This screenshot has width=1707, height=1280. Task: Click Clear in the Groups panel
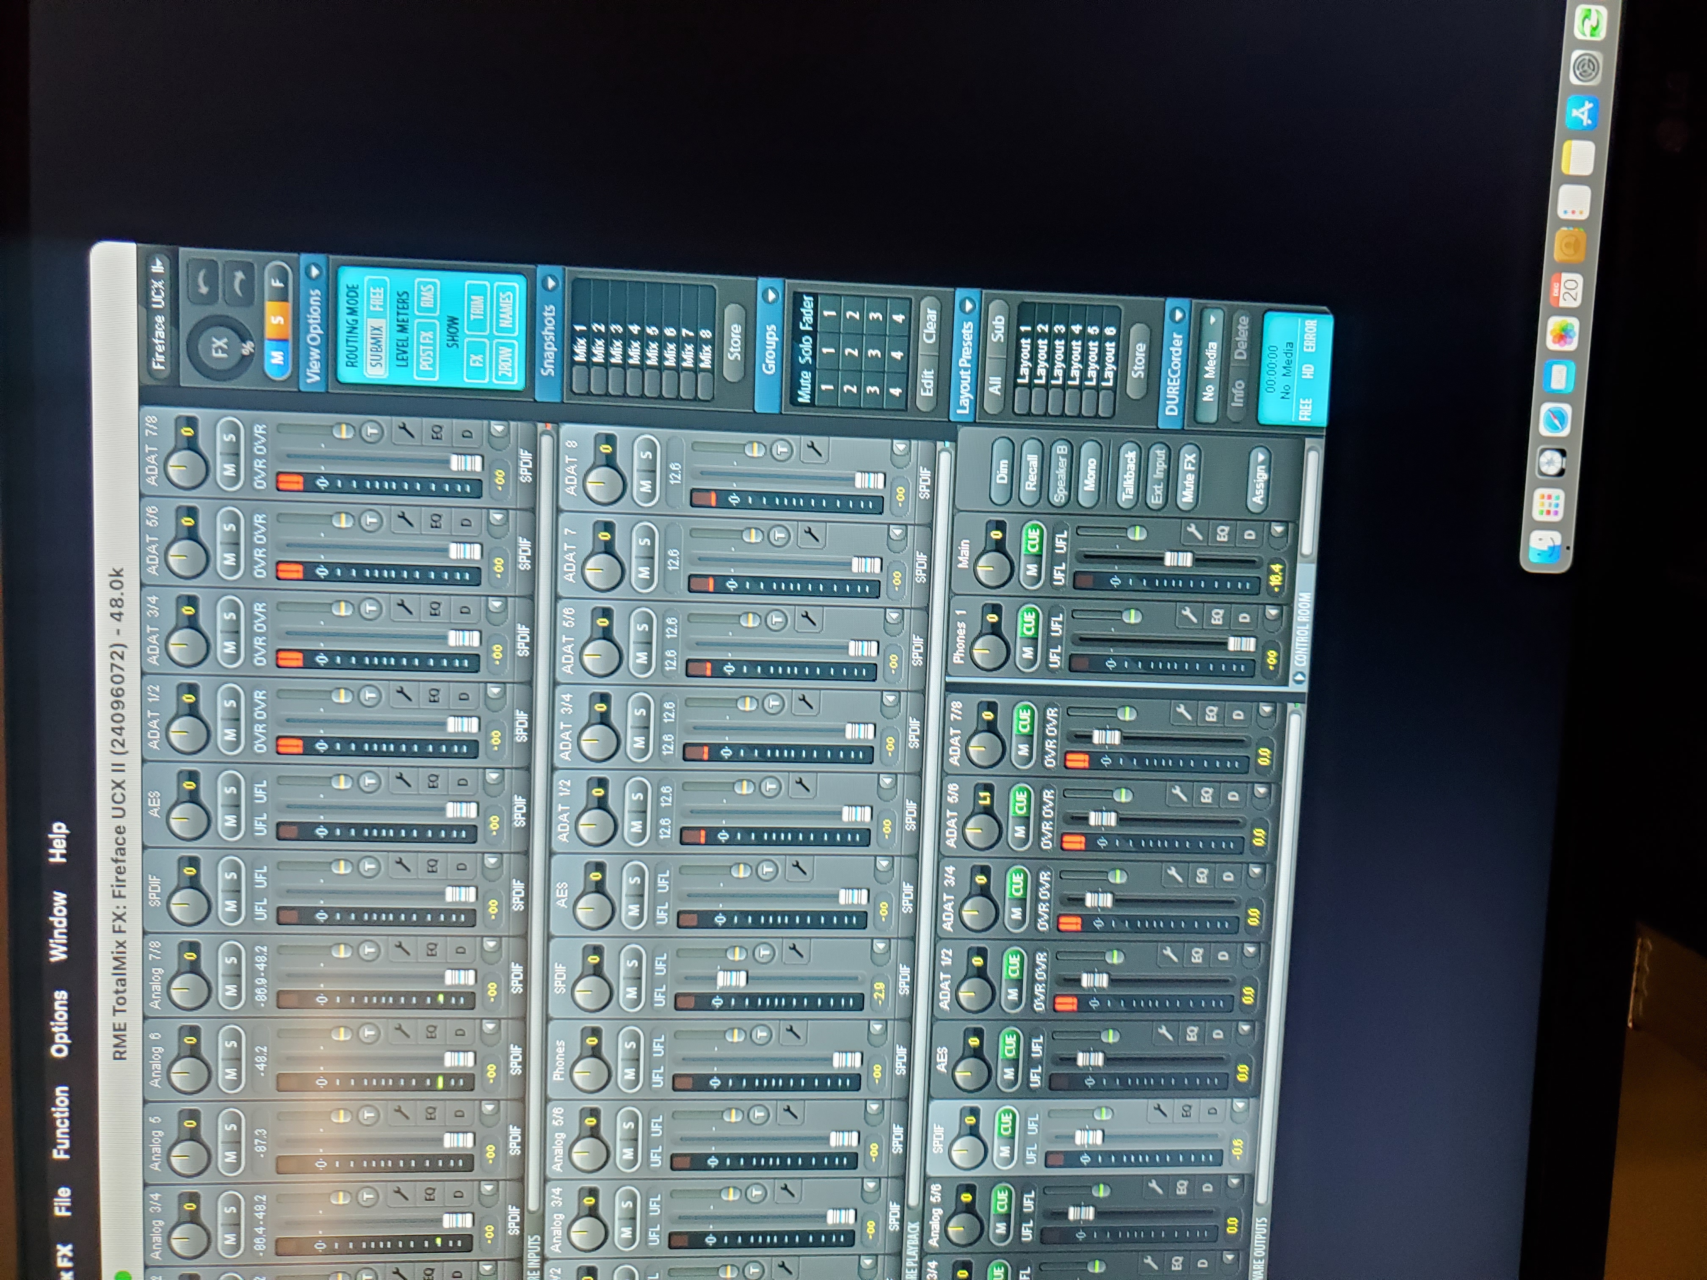click(929, 325)
